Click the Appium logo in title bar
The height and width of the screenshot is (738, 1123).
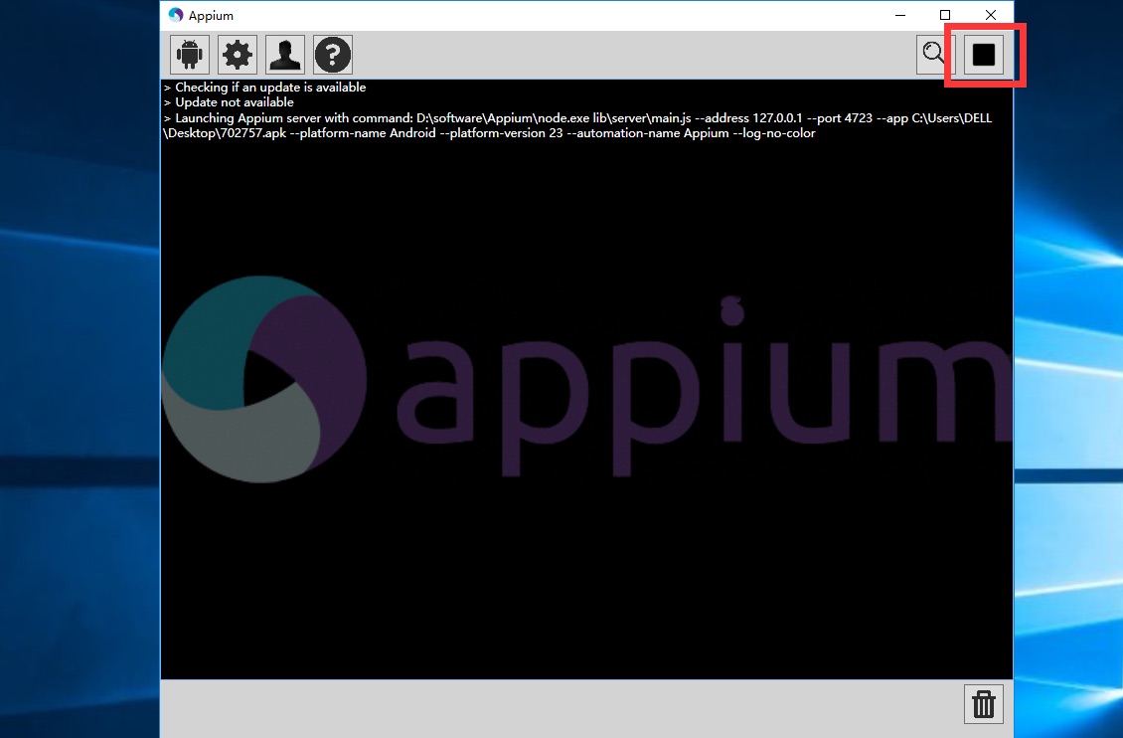(176, 15)
